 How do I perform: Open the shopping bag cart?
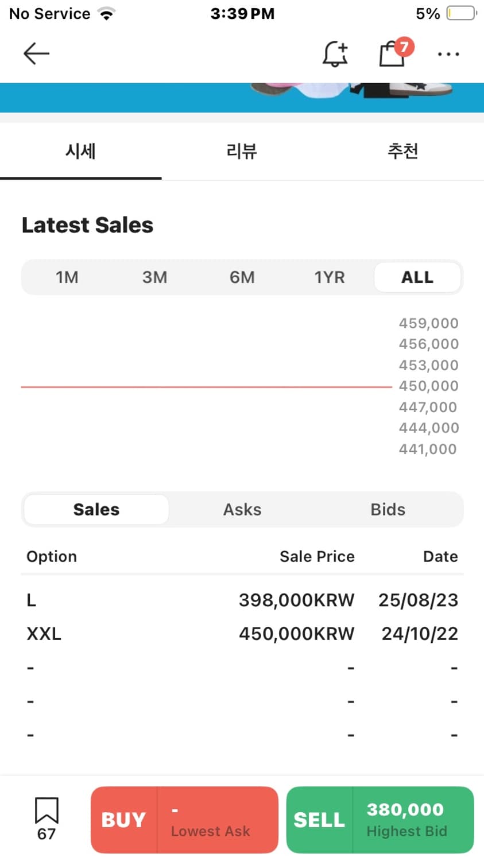point(393,53)
